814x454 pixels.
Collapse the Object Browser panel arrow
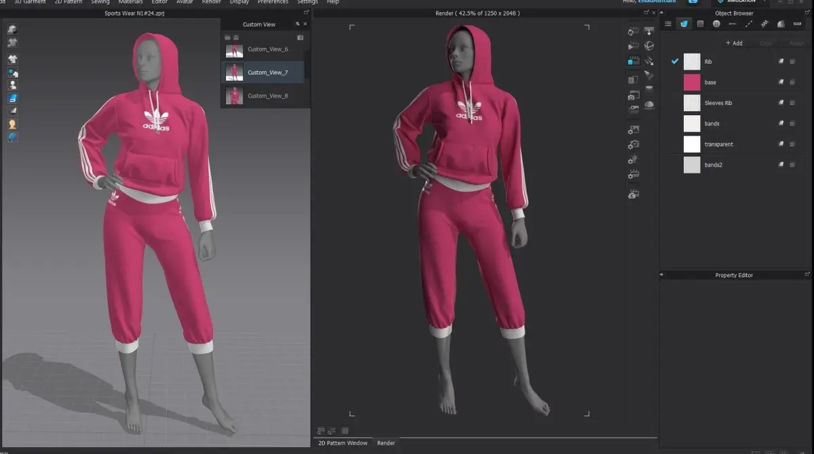point(662,13)
